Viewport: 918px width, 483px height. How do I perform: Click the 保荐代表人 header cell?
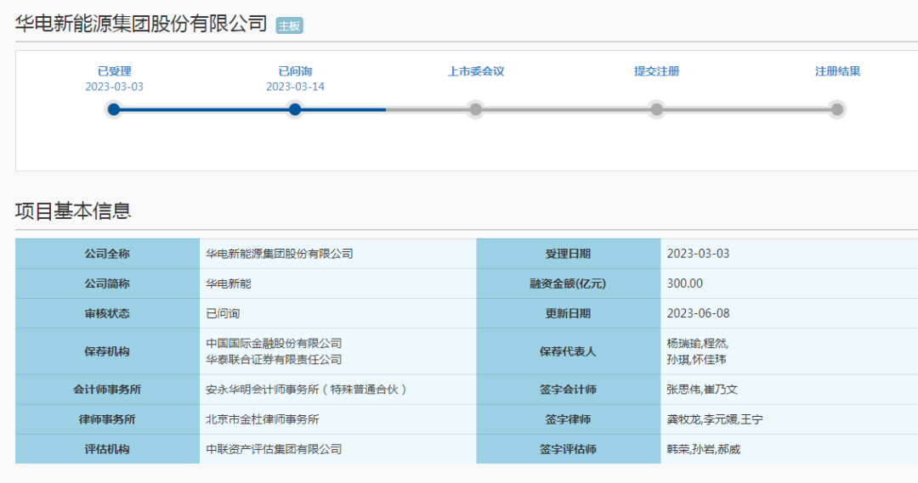[569, 351]
